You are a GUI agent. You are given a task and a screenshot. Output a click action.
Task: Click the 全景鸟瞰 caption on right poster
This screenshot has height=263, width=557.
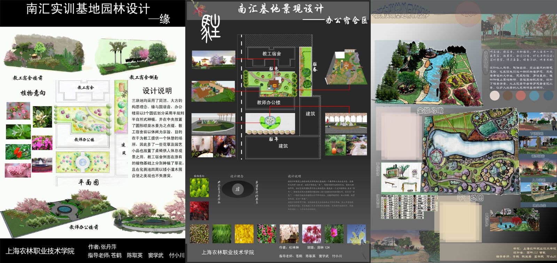point(430,110)
